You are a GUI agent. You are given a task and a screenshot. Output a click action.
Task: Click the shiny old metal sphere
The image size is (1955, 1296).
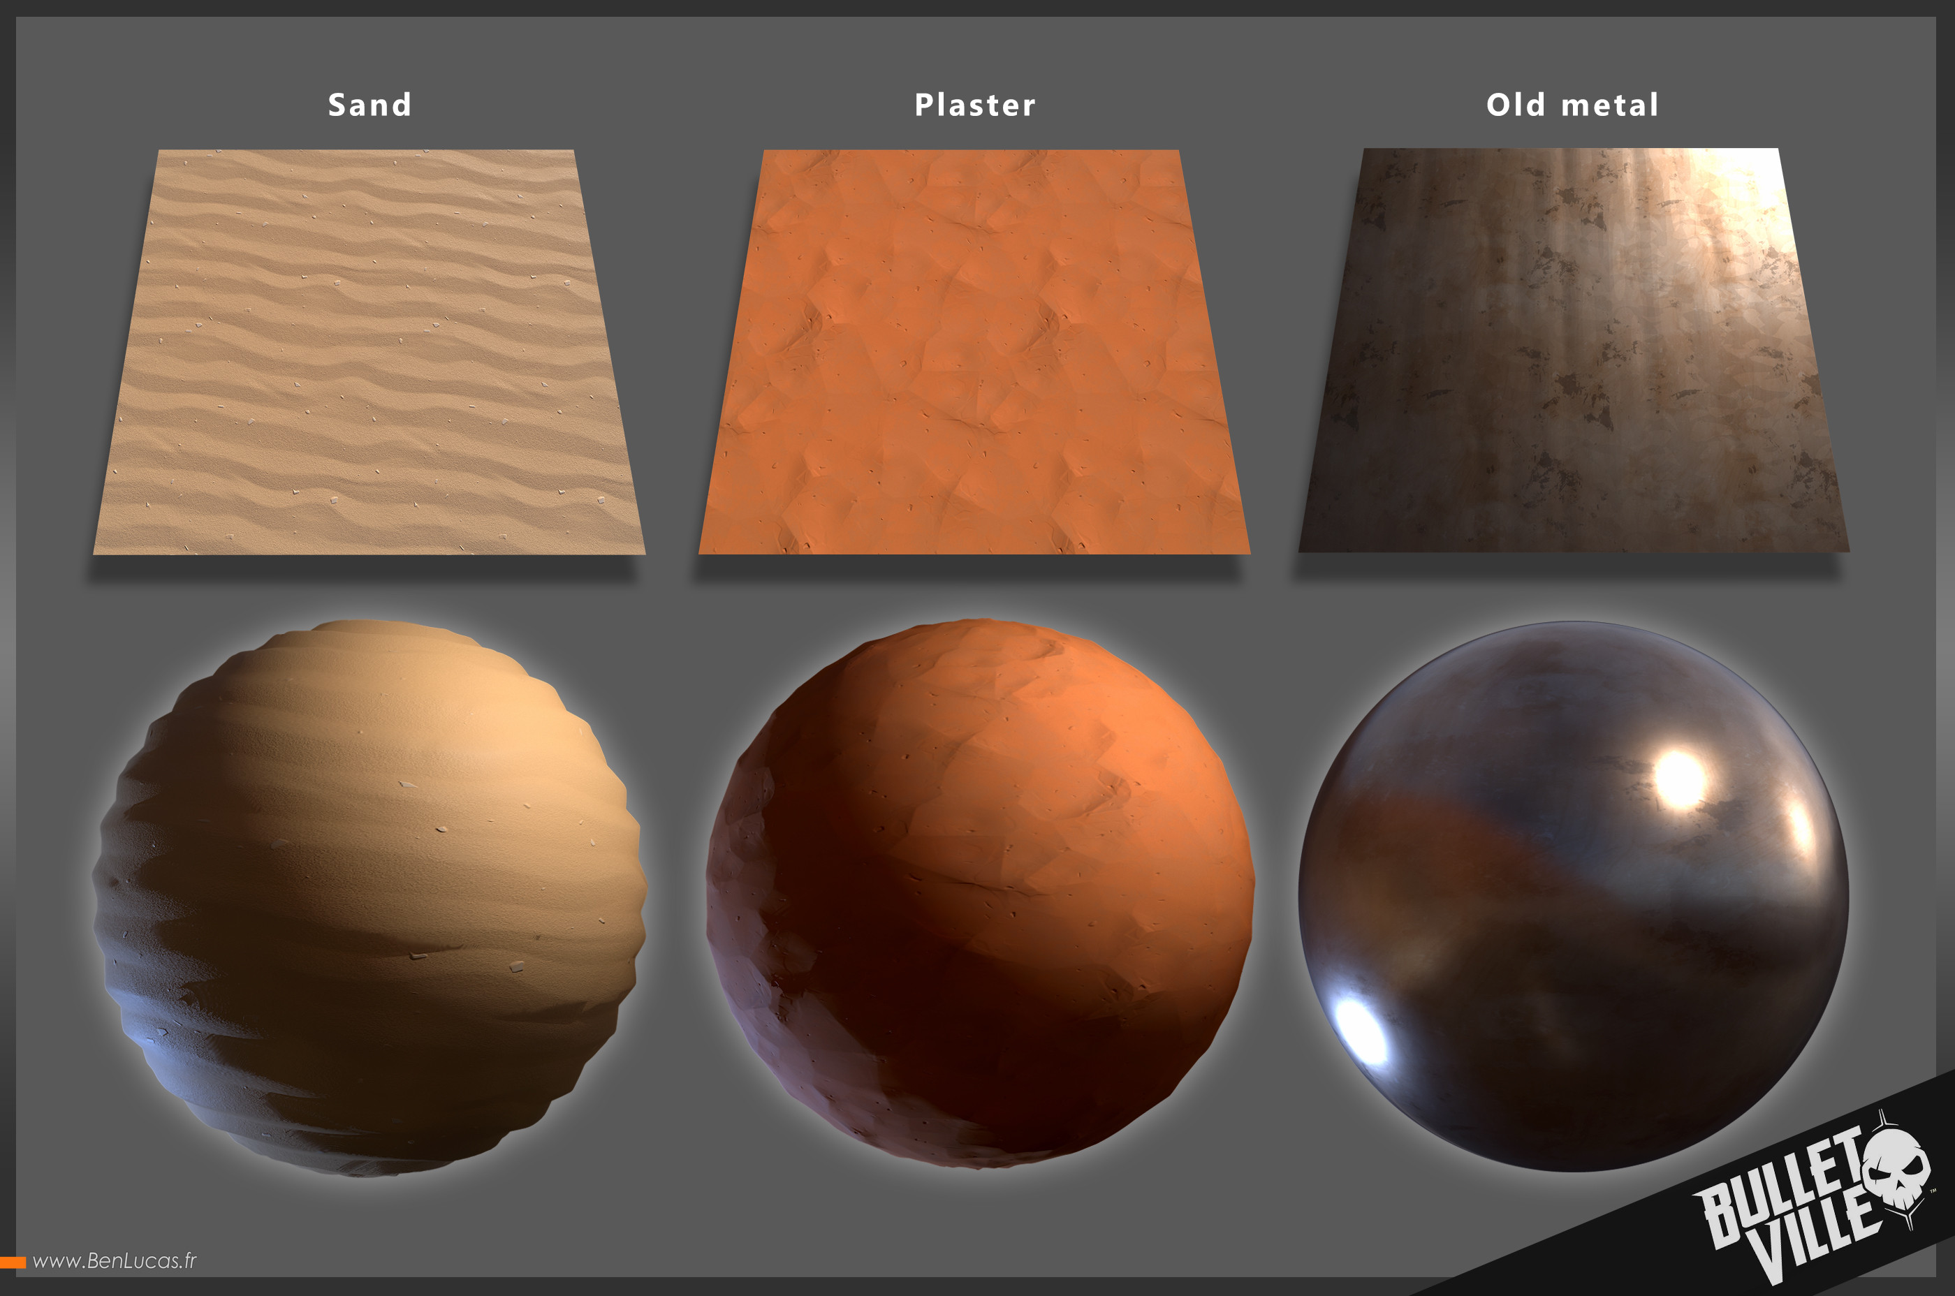point(1574,896)
